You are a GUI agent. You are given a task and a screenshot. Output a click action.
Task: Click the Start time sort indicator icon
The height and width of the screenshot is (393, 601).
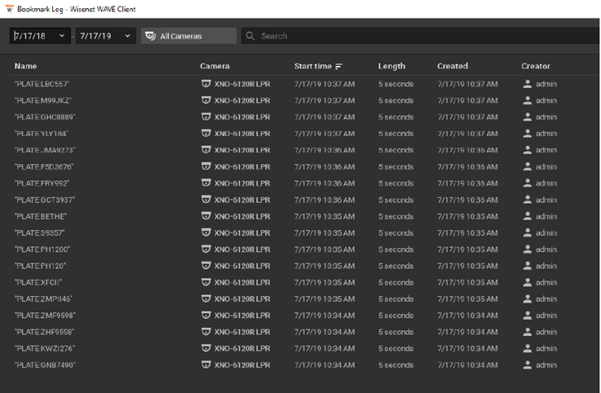(x=338, y=66)
